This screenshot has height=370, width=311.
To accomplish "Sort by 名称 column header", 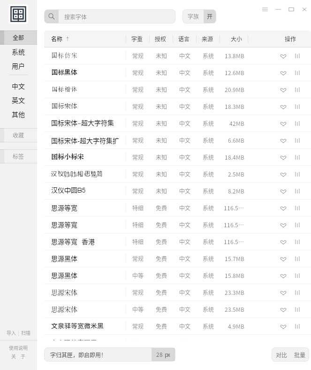I will [x=57, y=39].
